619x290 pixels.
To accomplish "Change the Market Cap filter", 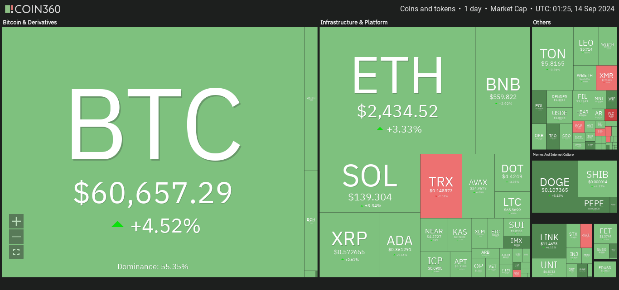I will [508, 9].
